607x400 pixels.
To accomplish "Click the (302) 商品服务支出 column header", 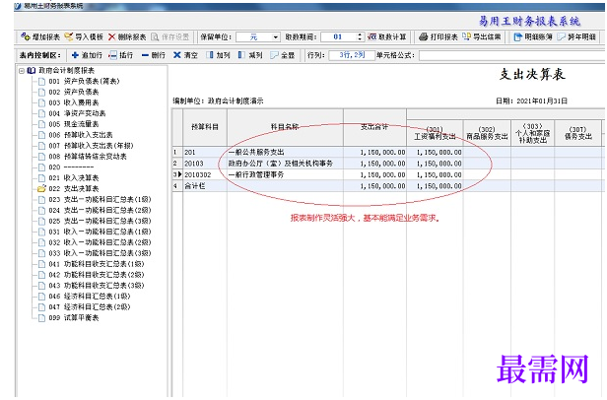I will (487, 133).
